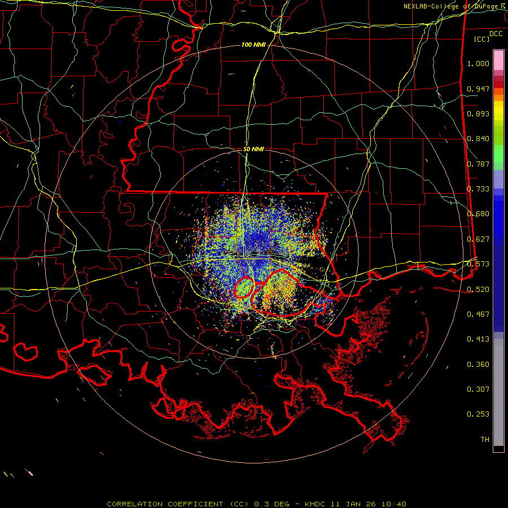Click the 0.733 legend value
Image resolution: width=508 pixels, height=508 pixels.
tap(478, 189)
